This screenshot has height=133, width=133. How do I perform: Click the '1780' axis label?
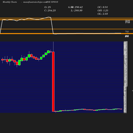(127, 23)
